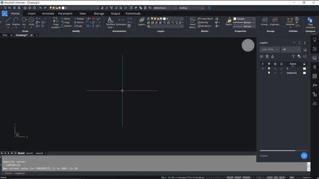Click the blue plus add button in Layers panel
This screenshot has width=319, height=179.
(304, 156)
